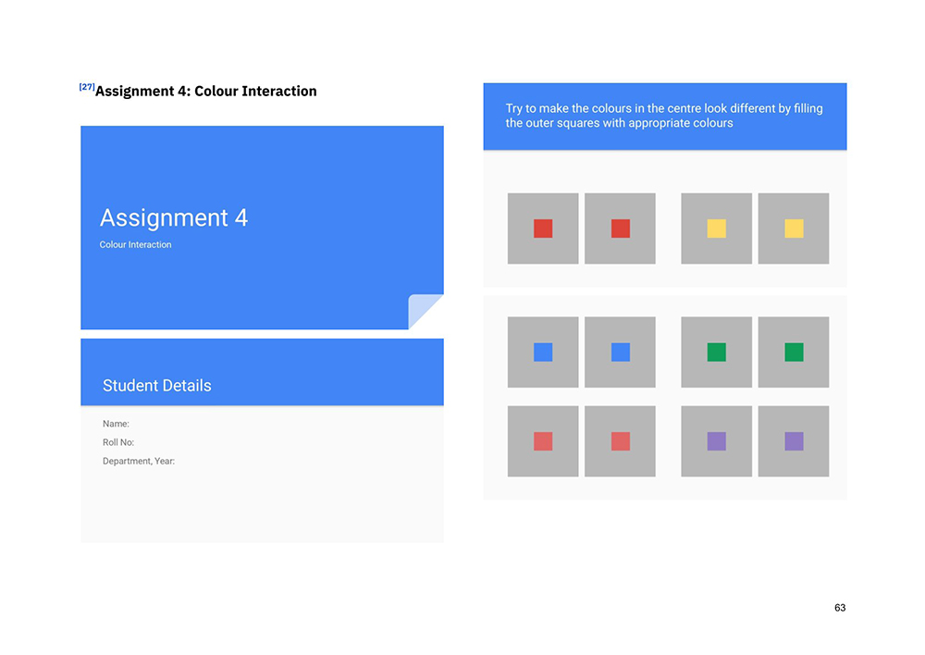Pick the right bright red centre square
The height and width of the screenshot is (655, 925).
point(620,229)
